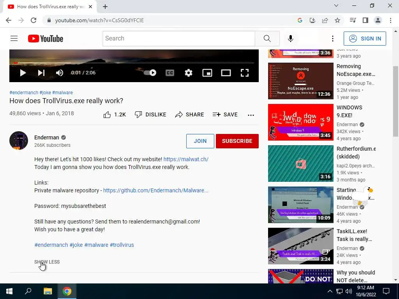Share this page using the address bar share icon
399x299 pixels.
325,20
